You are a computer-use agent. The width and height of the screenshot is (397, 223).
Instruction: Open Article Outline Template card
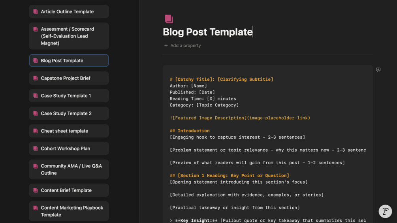pyautogui.click(x=69, y=11)
